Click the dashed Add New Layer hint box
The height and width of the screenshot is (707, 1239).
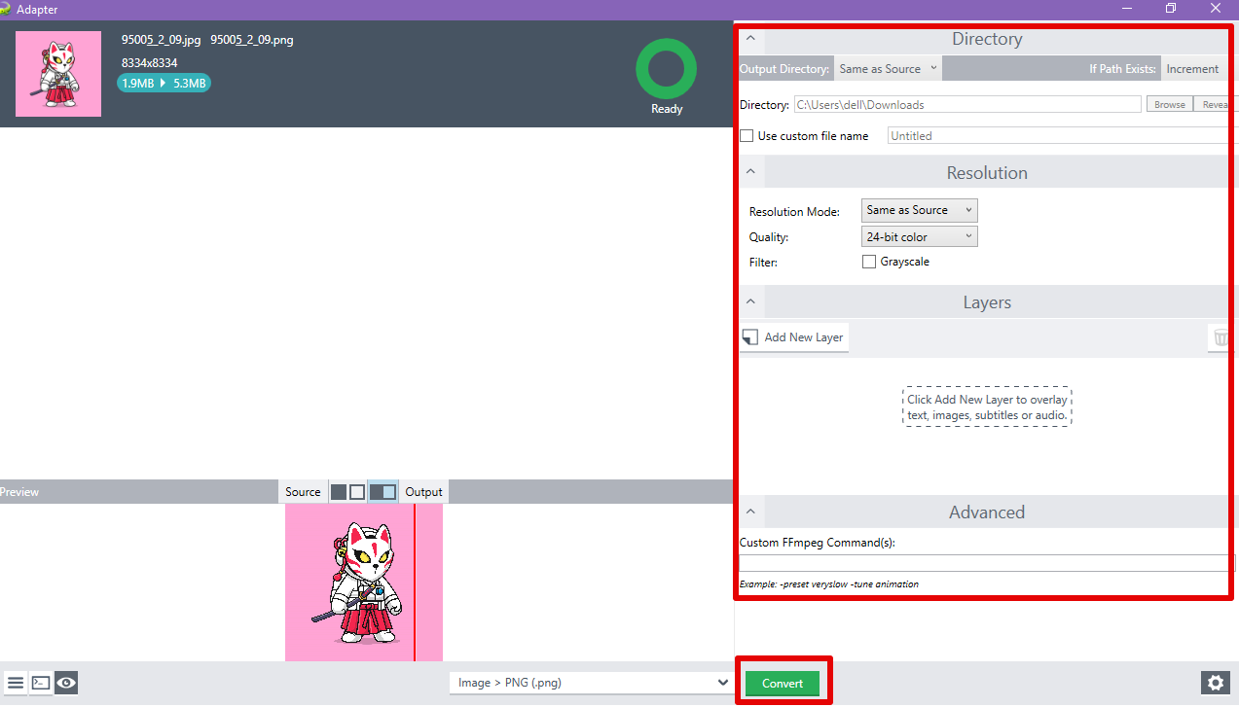click(987, 407)
